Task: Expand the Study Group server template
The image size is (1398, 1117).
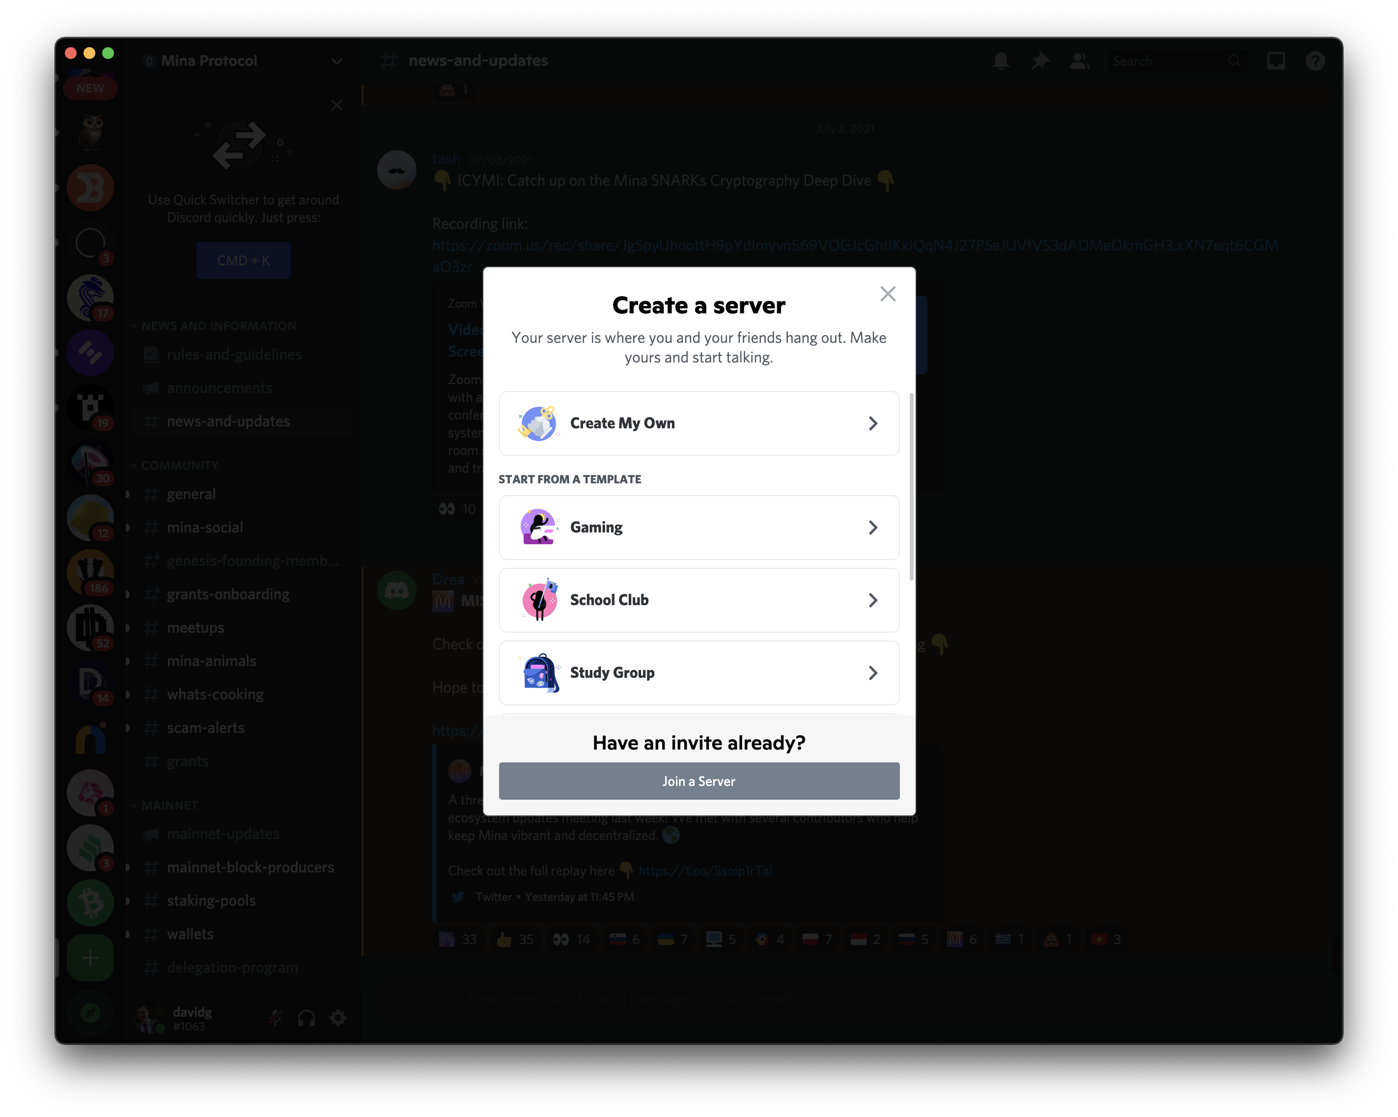Action: pyautogui.click(x=699, y=672)
